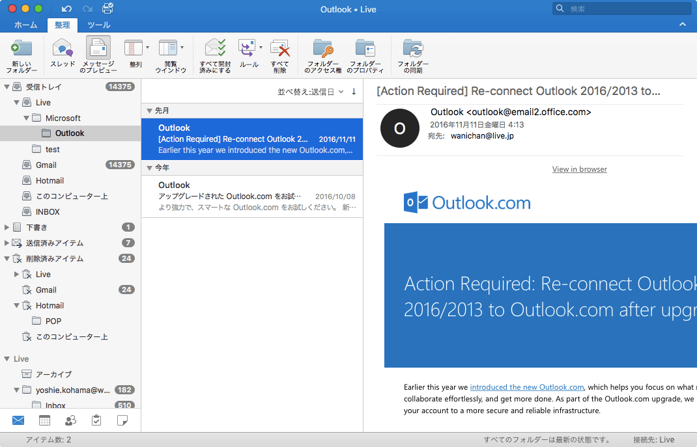Screen dimensions: 697x447
Task: Open the Gmail inbox with 14375 items
Action: 70,165
